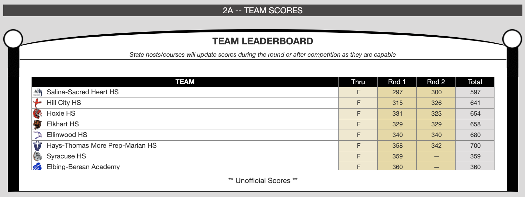This screenshot has width=525, height=197.
Task: Click the Rnd 2 column header
Action: click(x=436, y=82)
